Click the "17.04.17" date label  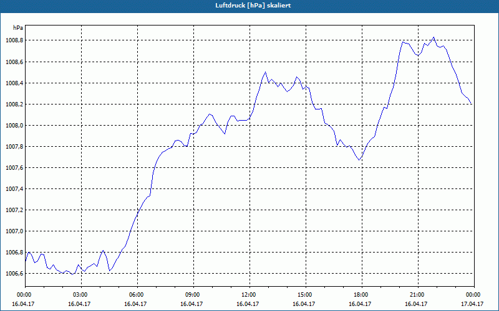coord(472,304)
